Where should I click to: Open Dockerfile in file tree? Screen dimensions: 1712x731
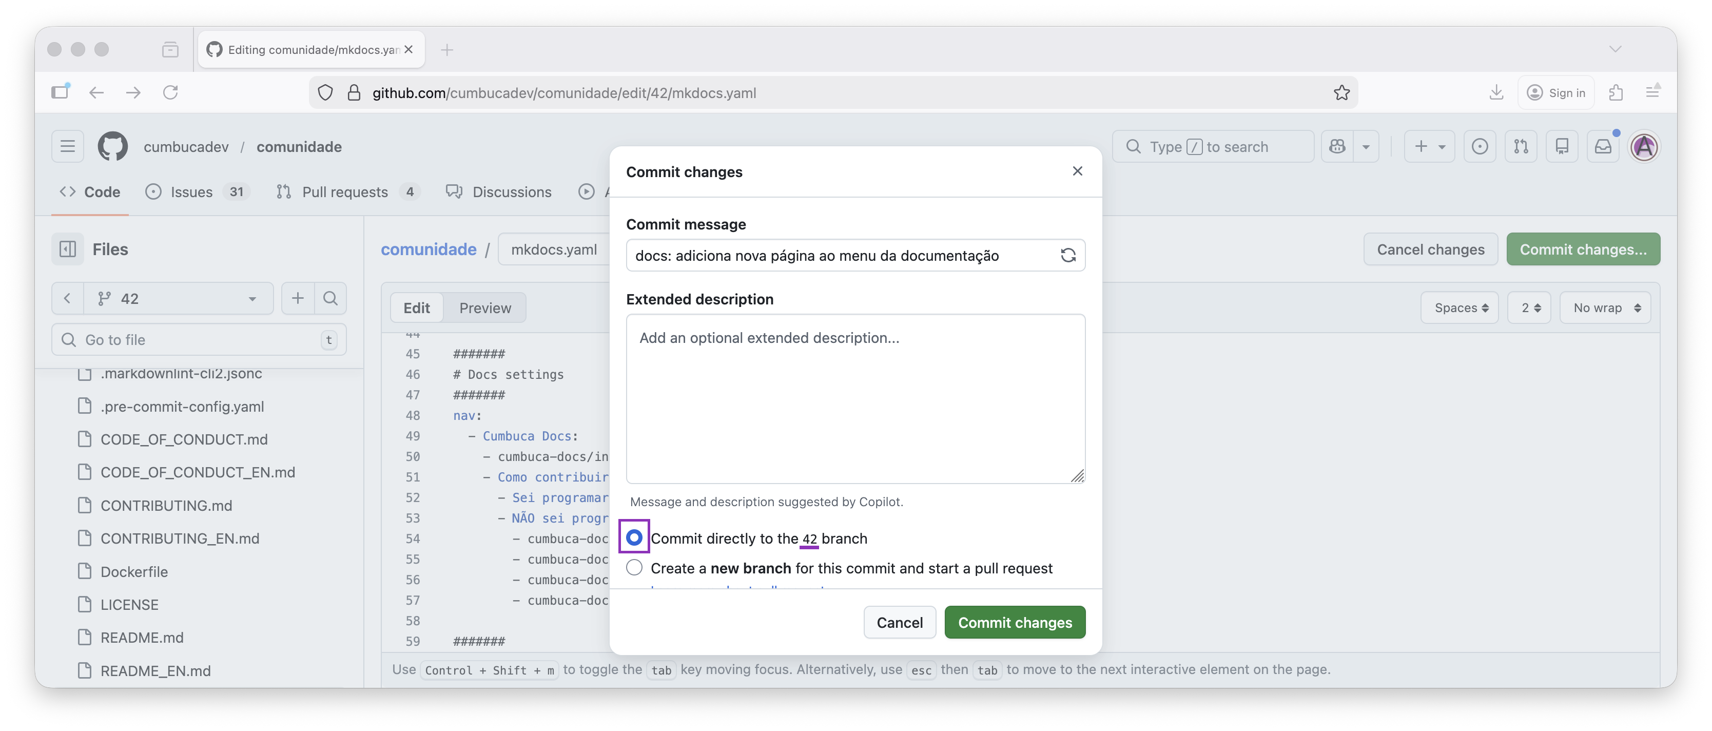click(x=133, y=571)
